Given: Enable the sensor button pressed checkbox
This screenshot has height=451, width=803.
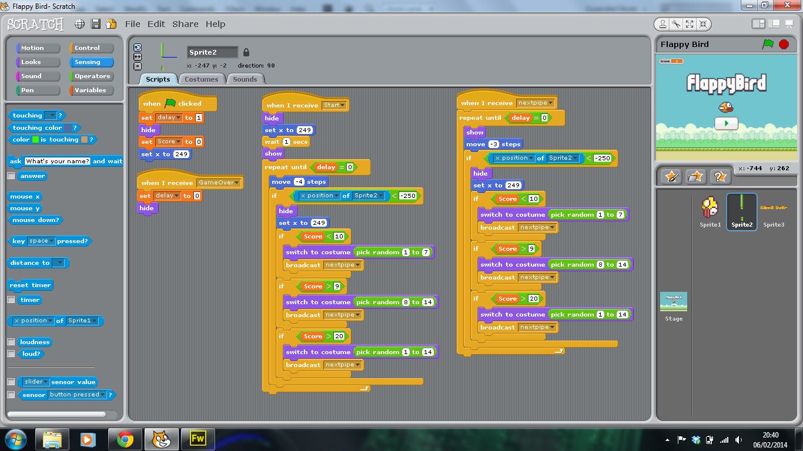Looking at the screenshot, I should [x=11, y=395].
